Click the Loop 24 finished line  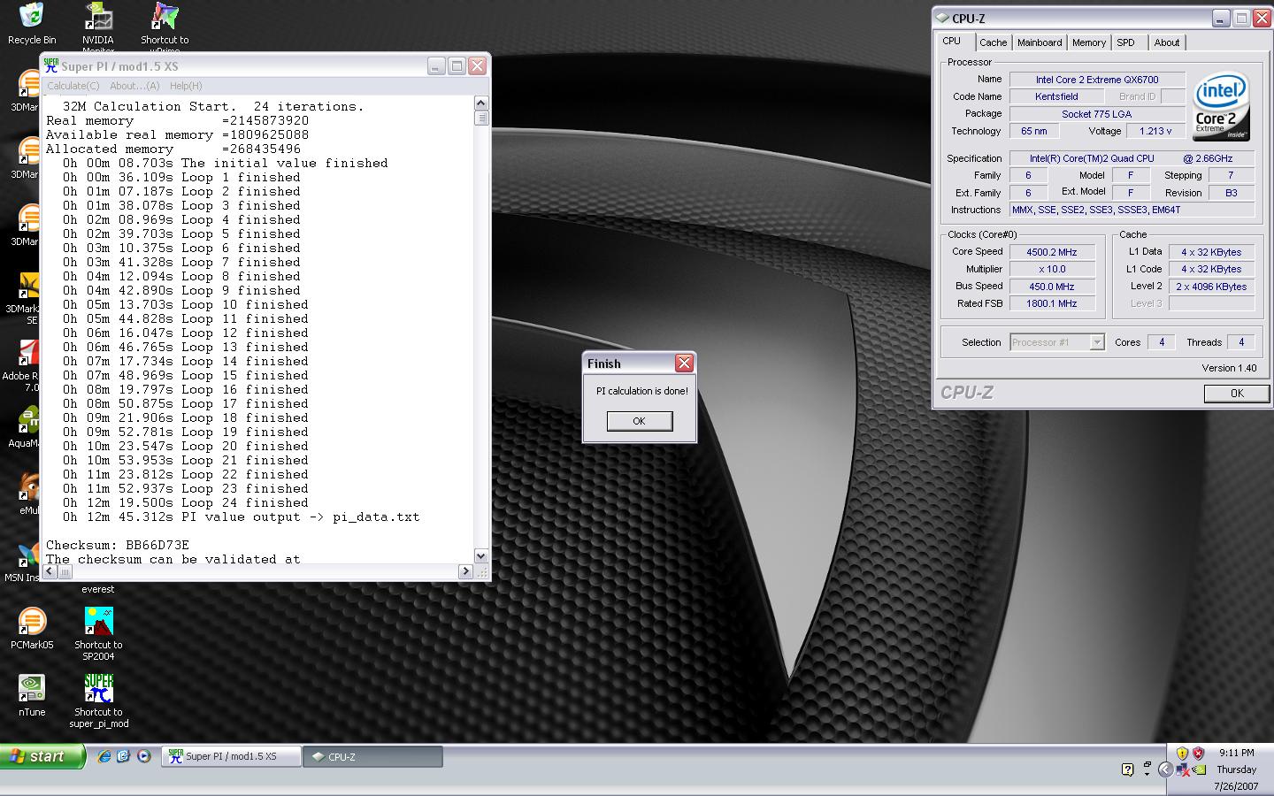[x=186, y=503]
